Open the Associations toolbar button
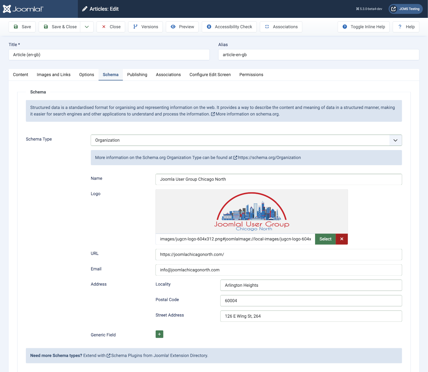 click(281, 27)
